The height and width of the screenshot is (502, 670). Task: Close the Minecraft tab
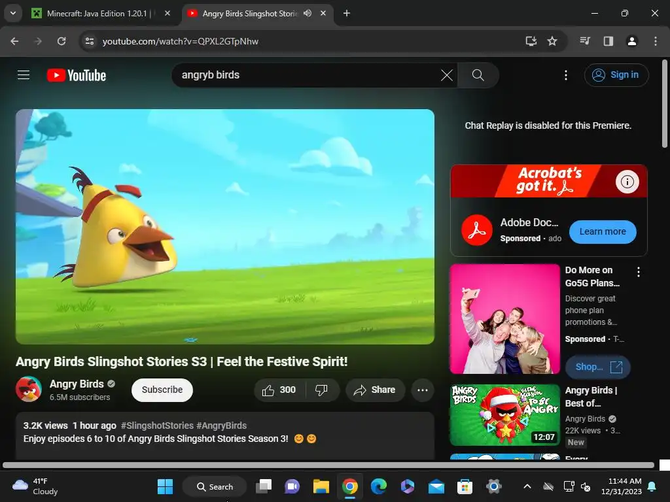(x=167, y=13)
